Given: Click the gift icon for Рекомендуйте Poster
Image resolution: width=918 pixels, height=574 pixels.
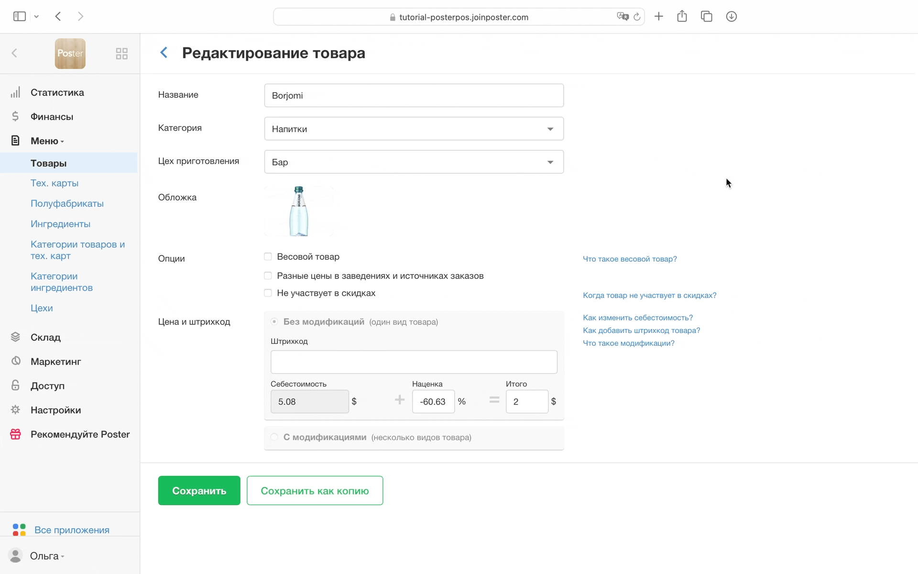Looking at the screenshot, I should tap(15, 434).
